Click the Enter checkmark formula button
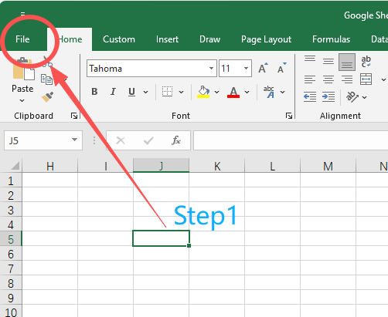Screen dimensions: 388x317 [x=148, y=140]
